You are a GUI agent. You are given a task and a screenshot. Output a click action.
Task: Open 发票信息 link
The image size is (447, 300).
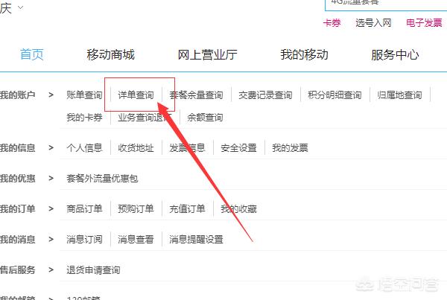click(187, 147)
